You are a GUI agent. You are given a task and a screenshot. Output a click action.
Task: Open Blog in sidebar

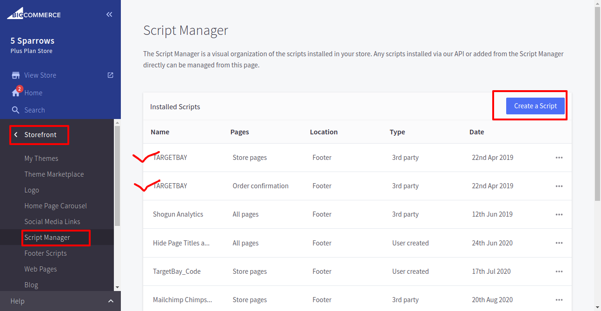pos(31,285)
